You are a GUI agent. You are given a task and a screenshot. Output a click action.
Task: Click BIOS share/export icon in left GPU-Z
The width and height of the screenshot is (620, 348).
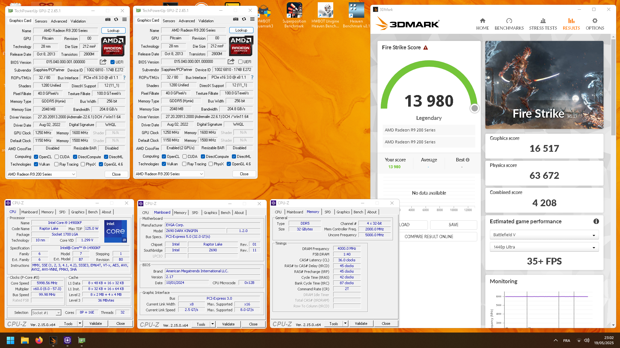click(103, 62)
